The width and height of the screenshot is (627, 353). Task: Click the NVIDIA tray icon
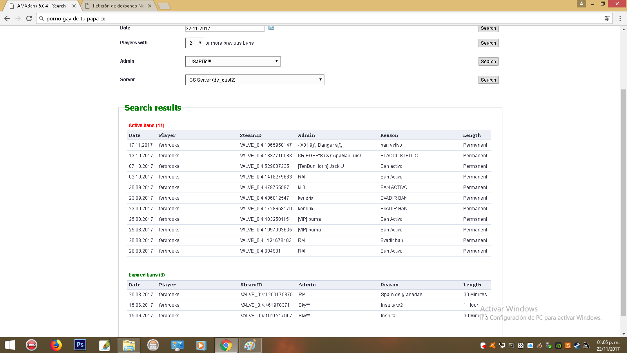pos(558,346)
